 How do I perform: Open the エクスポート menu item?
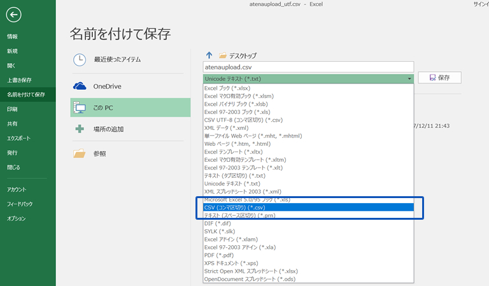coord(18,138)
